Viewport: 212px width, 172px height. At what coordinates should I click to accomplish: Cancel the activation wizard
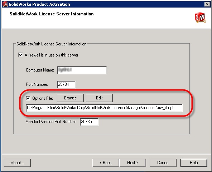(163, 163)
